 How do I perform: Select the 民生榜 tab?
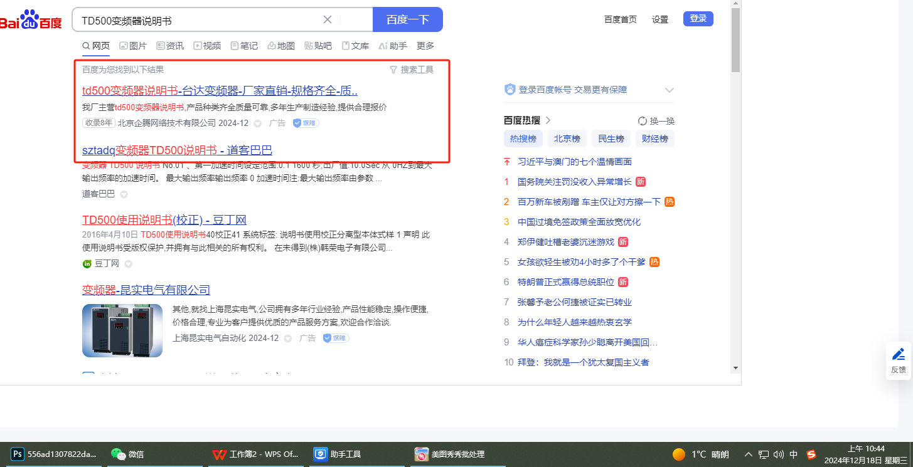tap(611, 139)
